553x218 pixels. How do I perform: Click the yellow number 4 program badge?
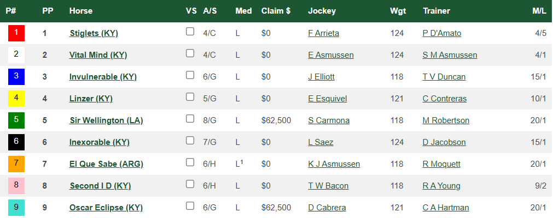click(x=16, y=99)
